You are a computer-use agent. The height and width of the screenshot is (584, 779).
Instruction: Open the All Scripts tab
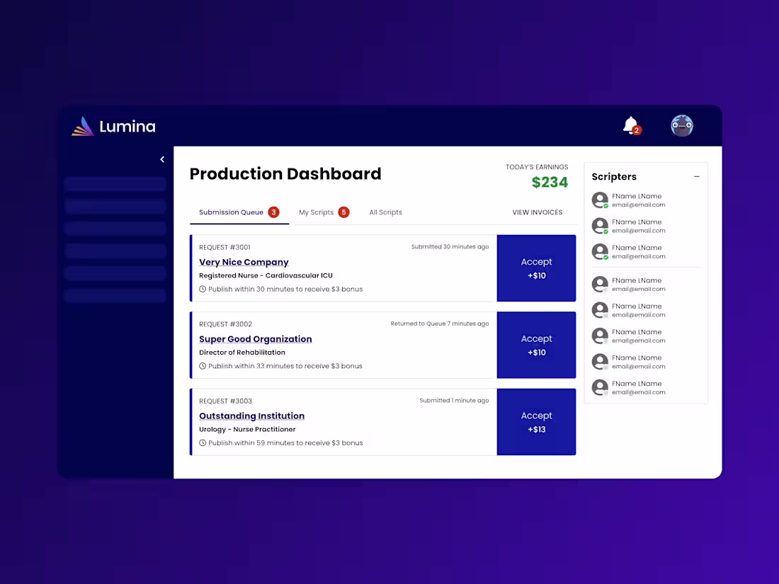[x=385, y=212]
